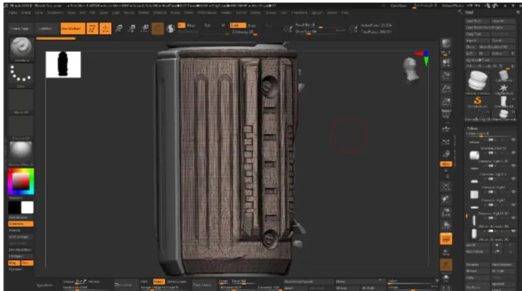Viewport: 522px width, 291px height.
Task: Expand the Subtool palette section
Action: [473, 128]
